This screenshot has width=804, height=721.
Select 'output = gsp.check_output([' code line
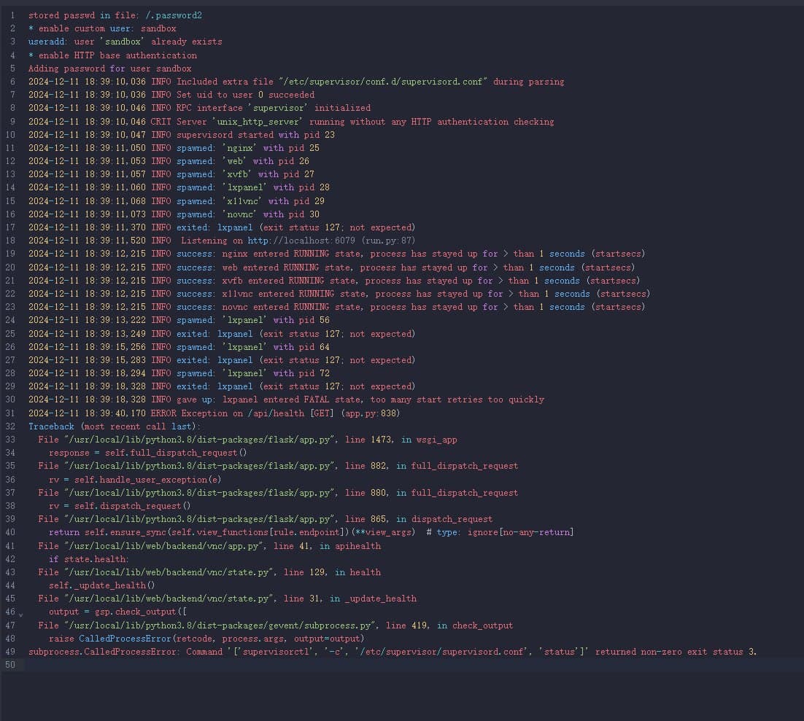(x=117, y=612)
